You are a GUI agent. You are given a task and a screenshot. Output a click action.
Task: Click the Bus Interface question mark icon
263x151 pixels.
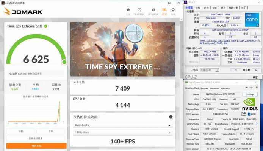(257, 124)
